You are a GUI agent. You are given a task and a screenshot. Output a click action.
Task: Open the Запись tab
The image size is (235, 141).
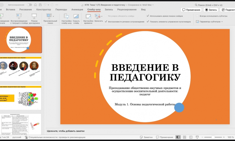point(109,9)
